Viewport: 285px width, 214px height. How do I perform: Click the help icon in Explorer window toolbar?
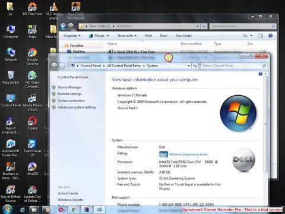click(271, 36)
